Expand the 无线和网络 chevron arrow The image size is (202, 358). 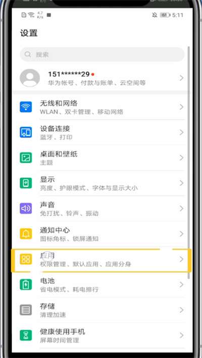click(x=181, y=107)
